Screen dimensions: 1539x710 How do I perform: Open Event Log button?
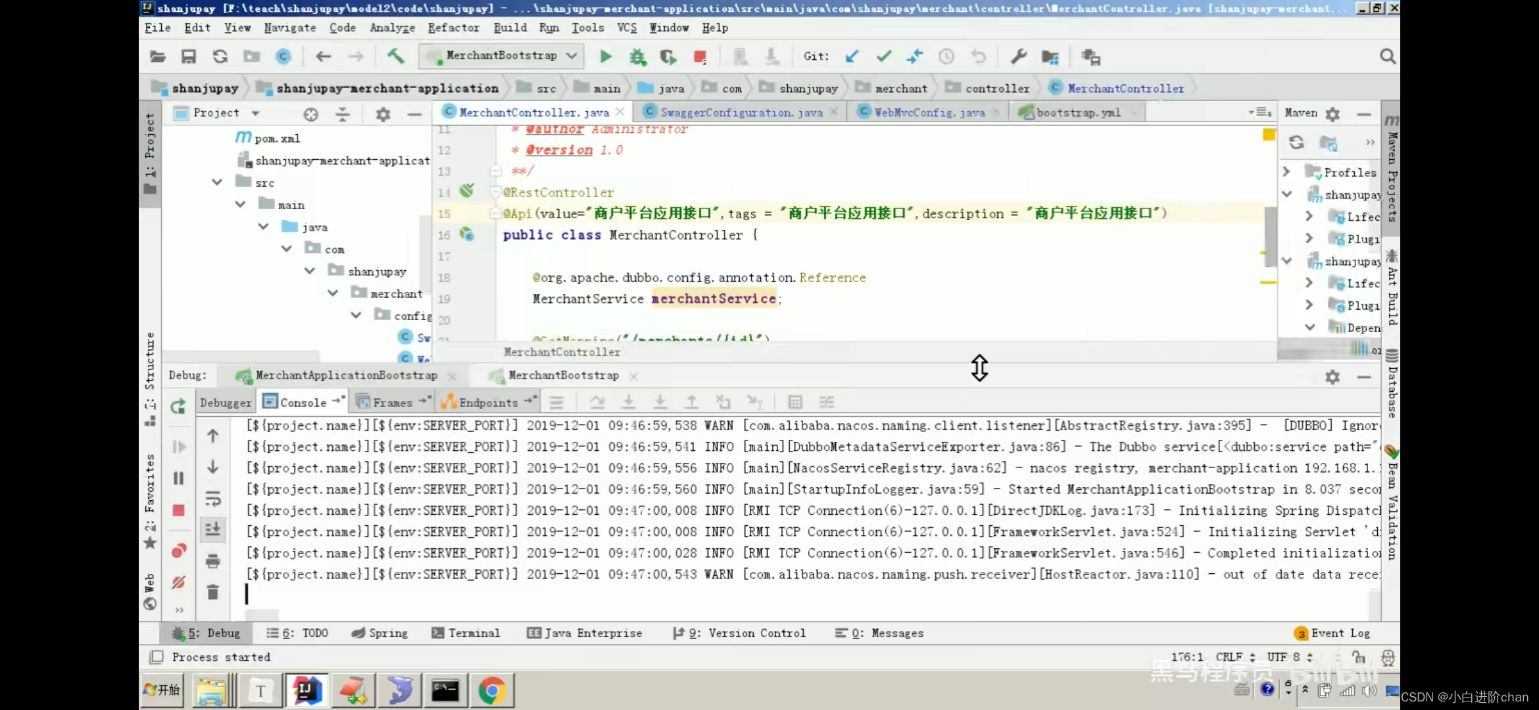1332,633
